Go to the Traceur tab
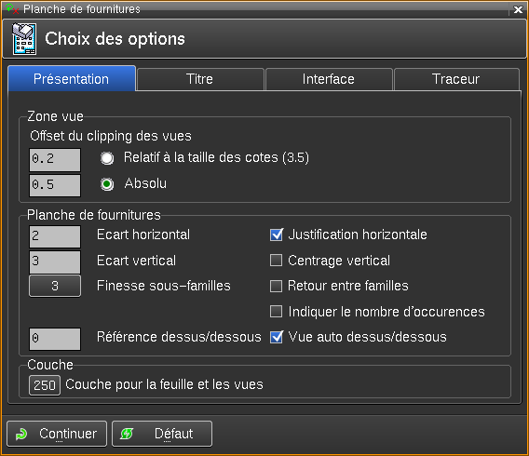 click(x=456, y=79)
